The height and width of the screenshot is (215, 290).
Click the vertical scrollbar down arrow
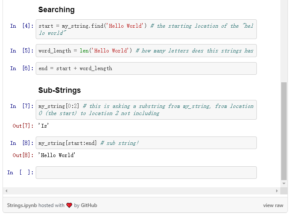tap(284, 184)
